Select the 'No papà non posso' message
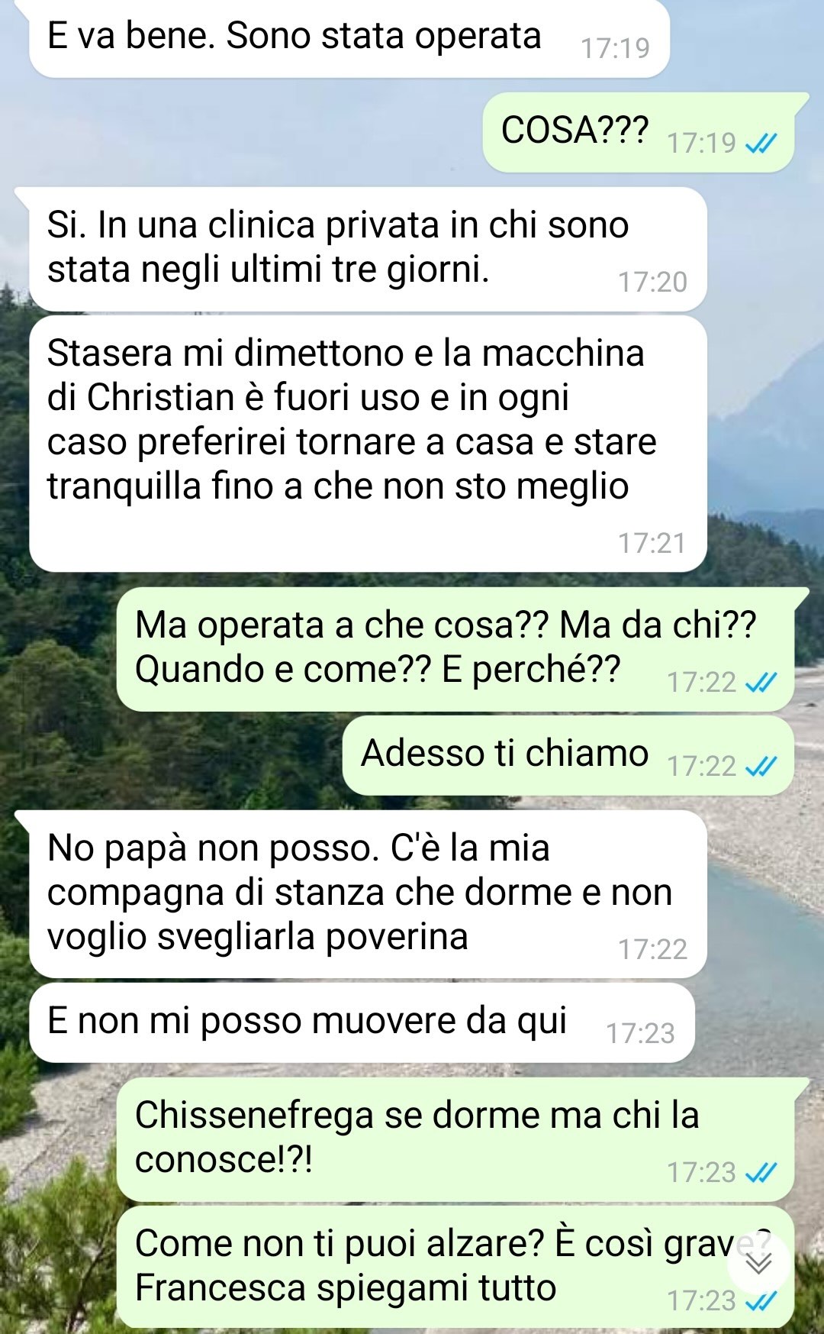Viewport: 824px width, 1334px height. tap(368, 893)
